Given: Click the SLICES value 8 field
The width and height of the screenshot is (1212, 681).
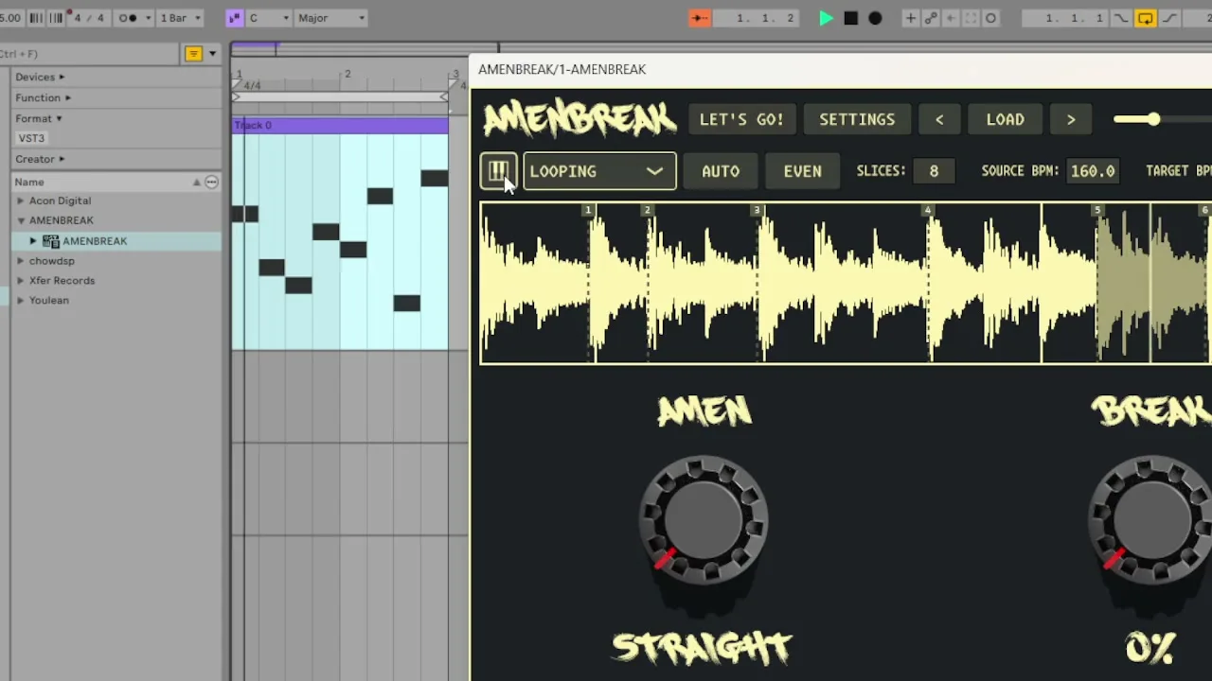Looking at the screenshot, I should coord(934,171).
